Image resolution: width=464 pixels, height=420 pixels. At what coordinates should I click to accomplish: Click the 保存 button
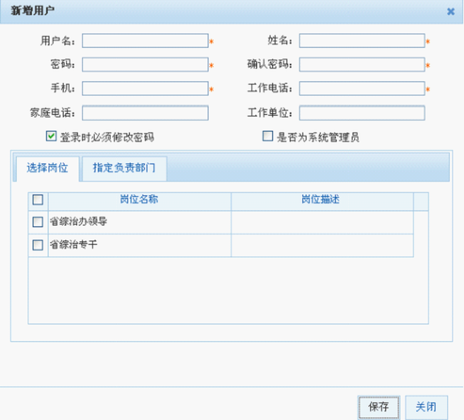click(x=379, y=407)
